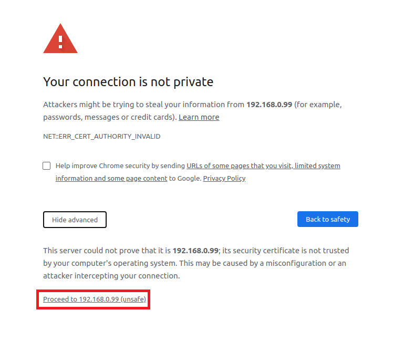393x341 pixels.
Task: Tick the Help improve Chrome security checkbox
Action: (47, 166)
